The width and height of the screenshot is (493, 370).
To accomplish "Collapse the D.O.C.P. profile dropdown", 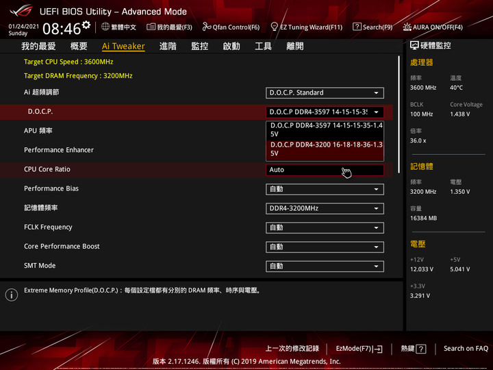I will point(325,112).
